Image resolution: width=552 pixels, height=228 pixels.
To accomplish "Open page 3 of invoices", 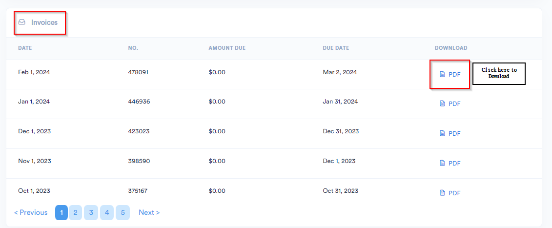I will [x=91, y=212].
